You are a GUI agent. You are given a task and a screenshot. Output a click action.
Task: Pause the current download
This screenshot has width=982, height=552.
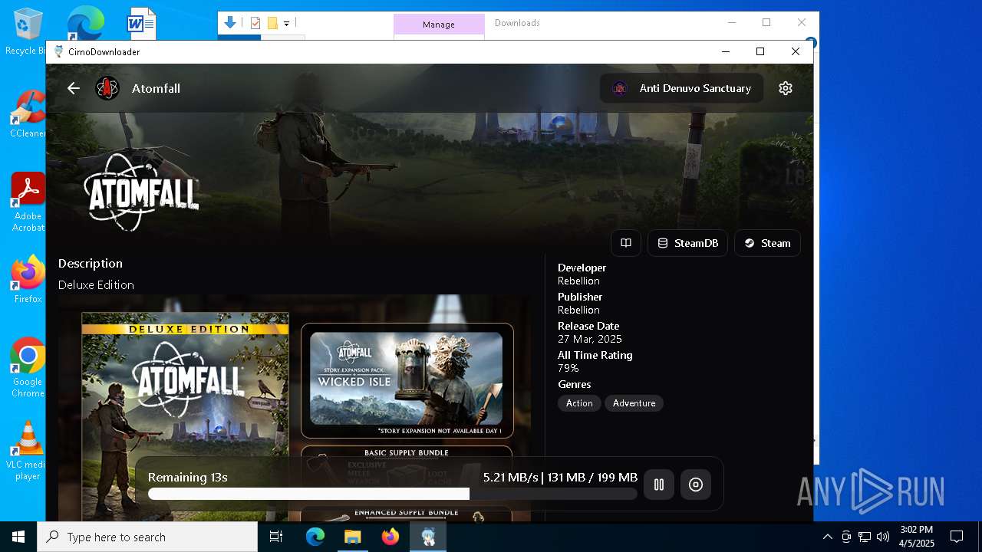click(659, 485)
